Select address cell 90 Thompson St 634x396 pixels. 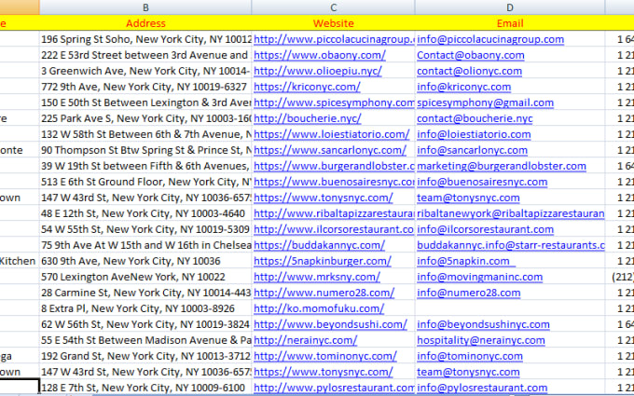tap(145, 150)
